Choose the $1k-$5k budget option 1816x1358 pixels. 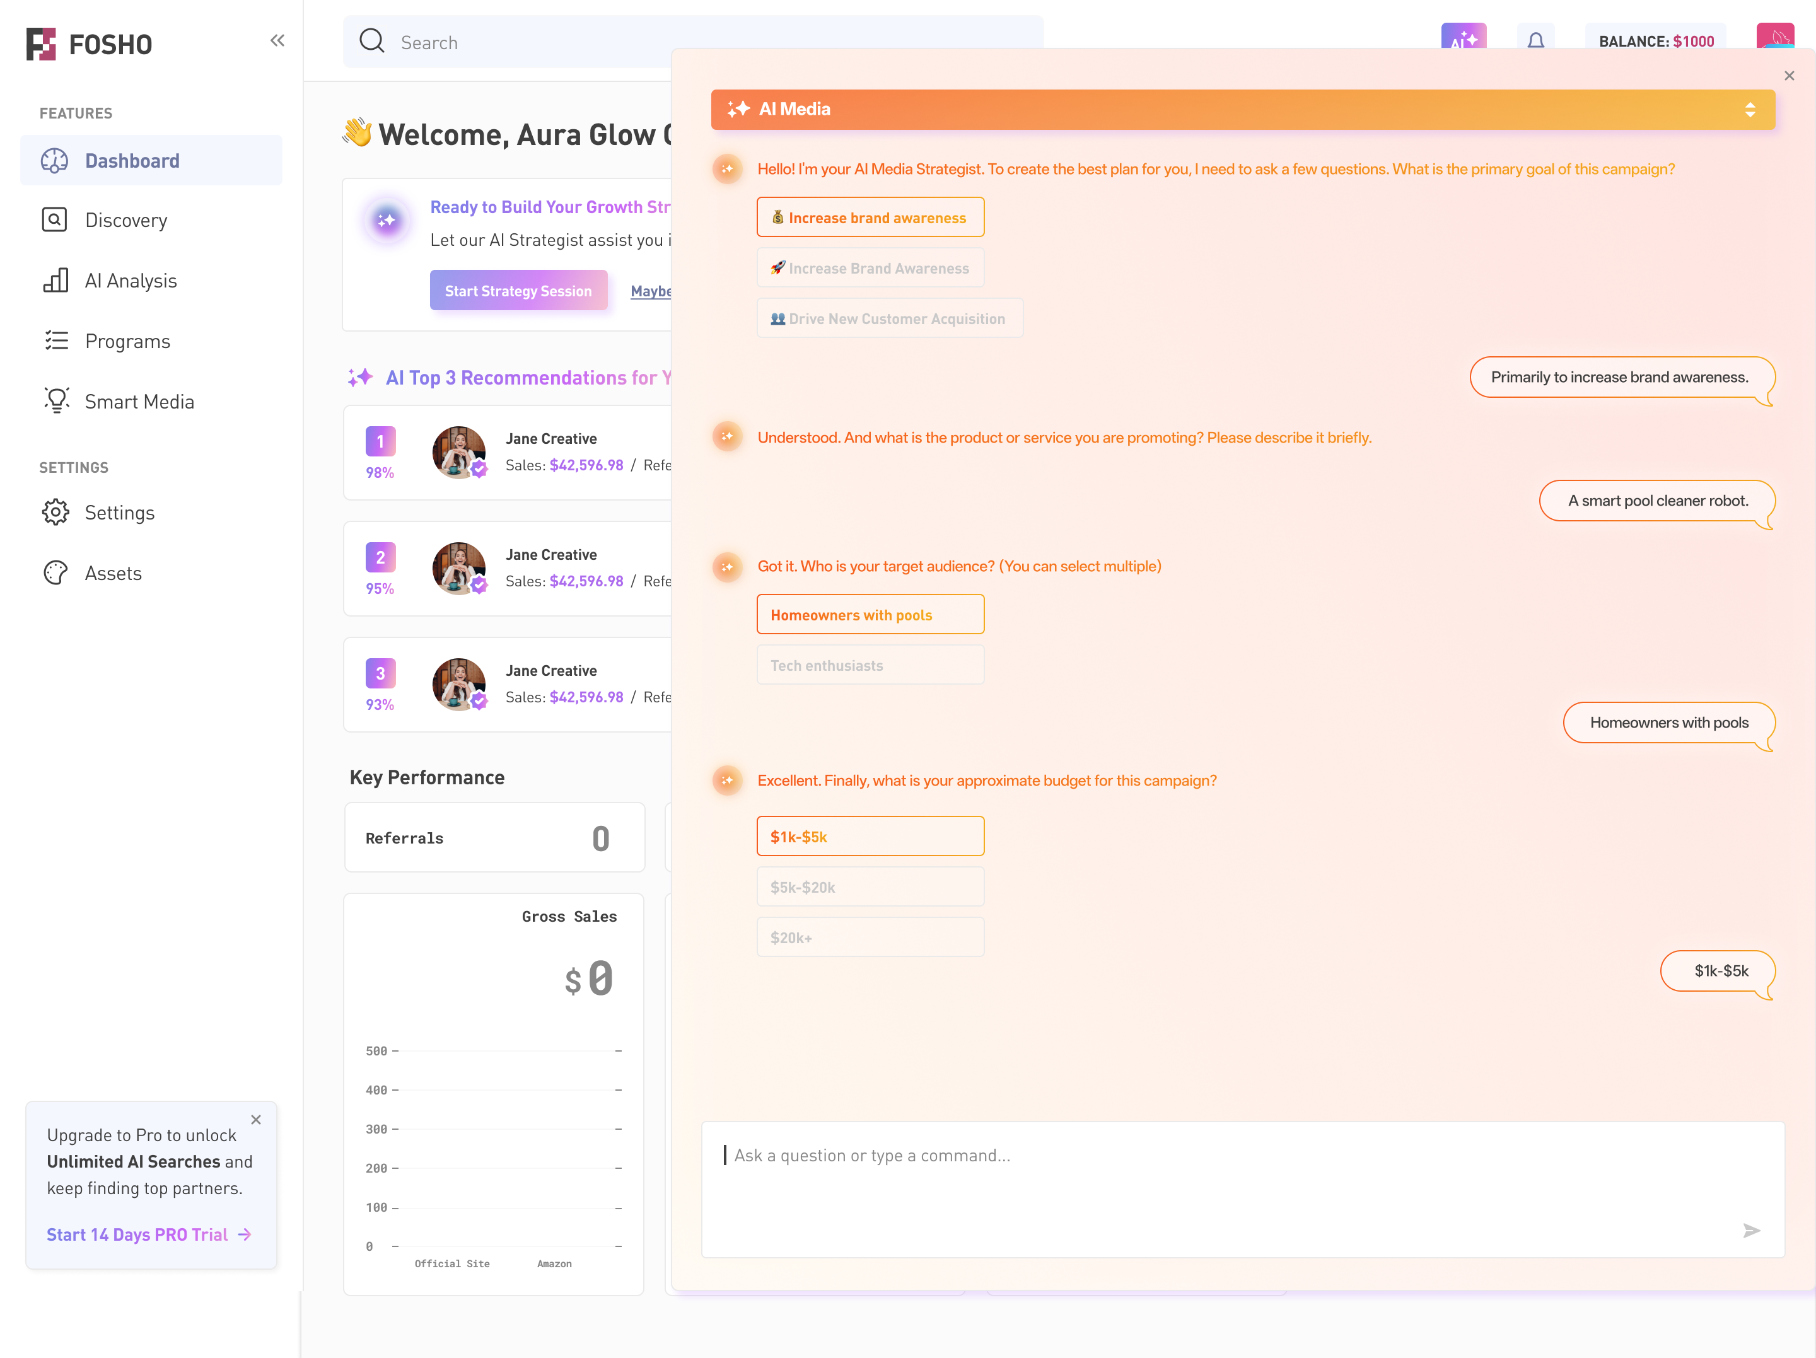870,837
